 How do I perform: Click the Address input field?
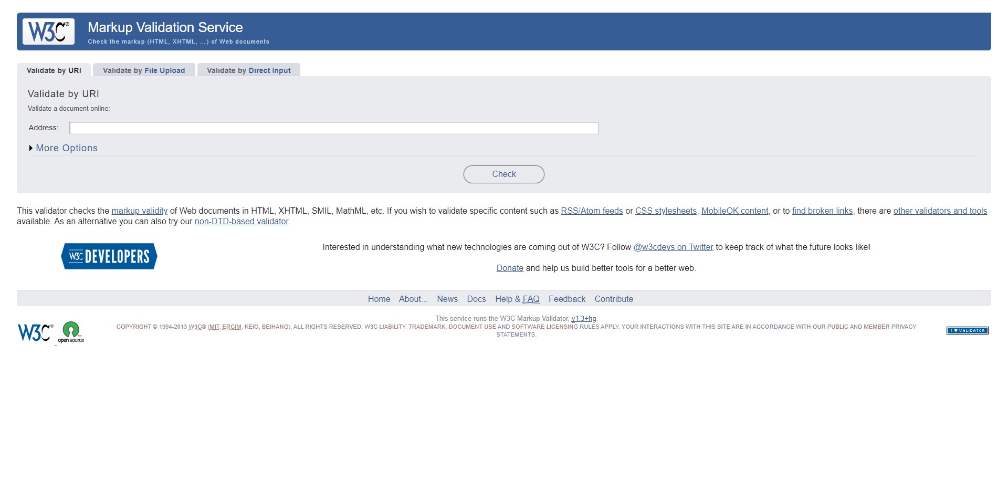(334, 128)
